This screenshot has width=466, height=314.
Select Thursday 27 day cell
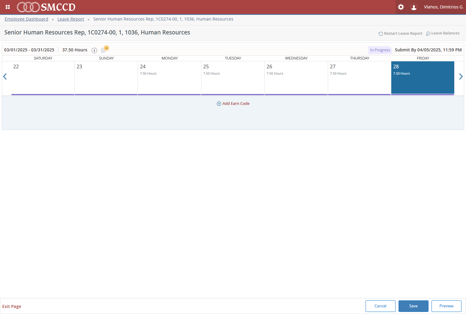tap(360, 78)
